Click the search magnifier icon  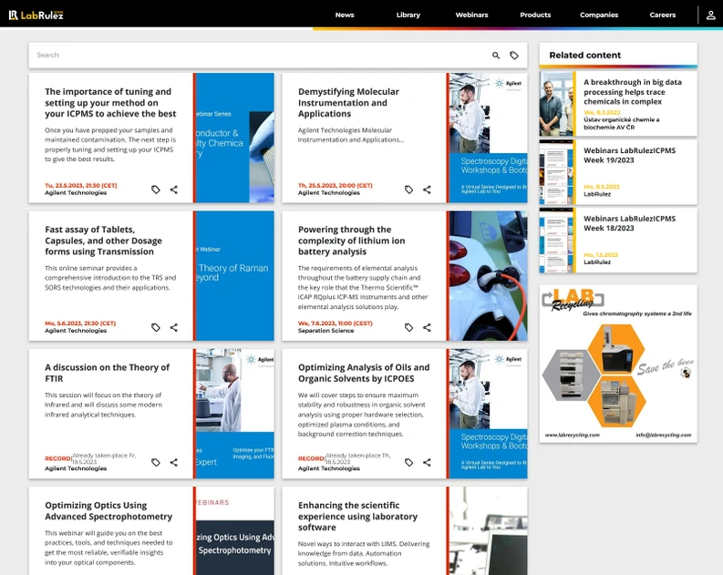pos(496,56)
